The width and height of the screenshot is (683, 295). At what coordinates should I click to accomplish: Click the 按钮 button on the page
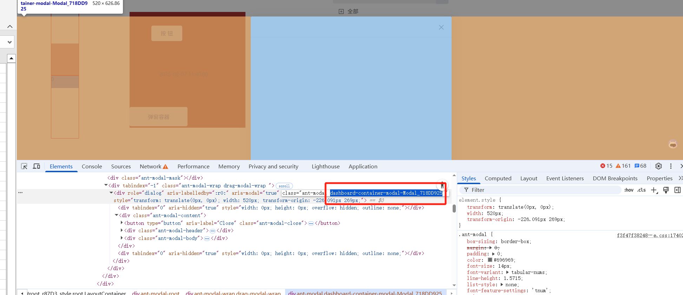coord(167,33)
